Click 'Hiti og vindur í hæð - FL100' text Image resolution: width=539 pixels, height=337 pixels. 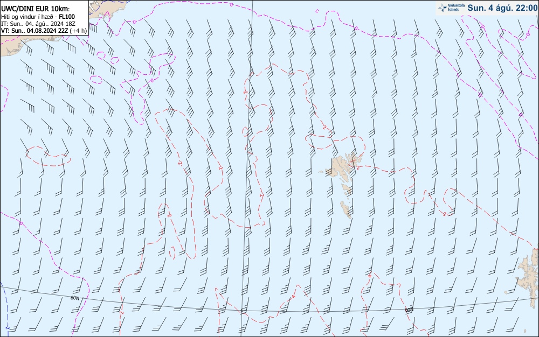point(38,17)
